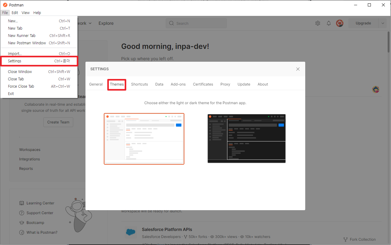Open Workspaces link in sidebar
Viewport: 391px width, 245px height.
pos(30,150)
